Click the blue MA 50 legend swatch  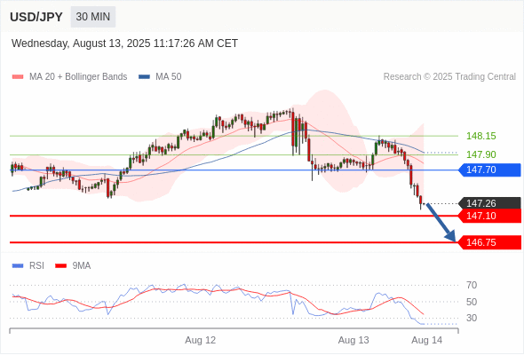[144, 77]
